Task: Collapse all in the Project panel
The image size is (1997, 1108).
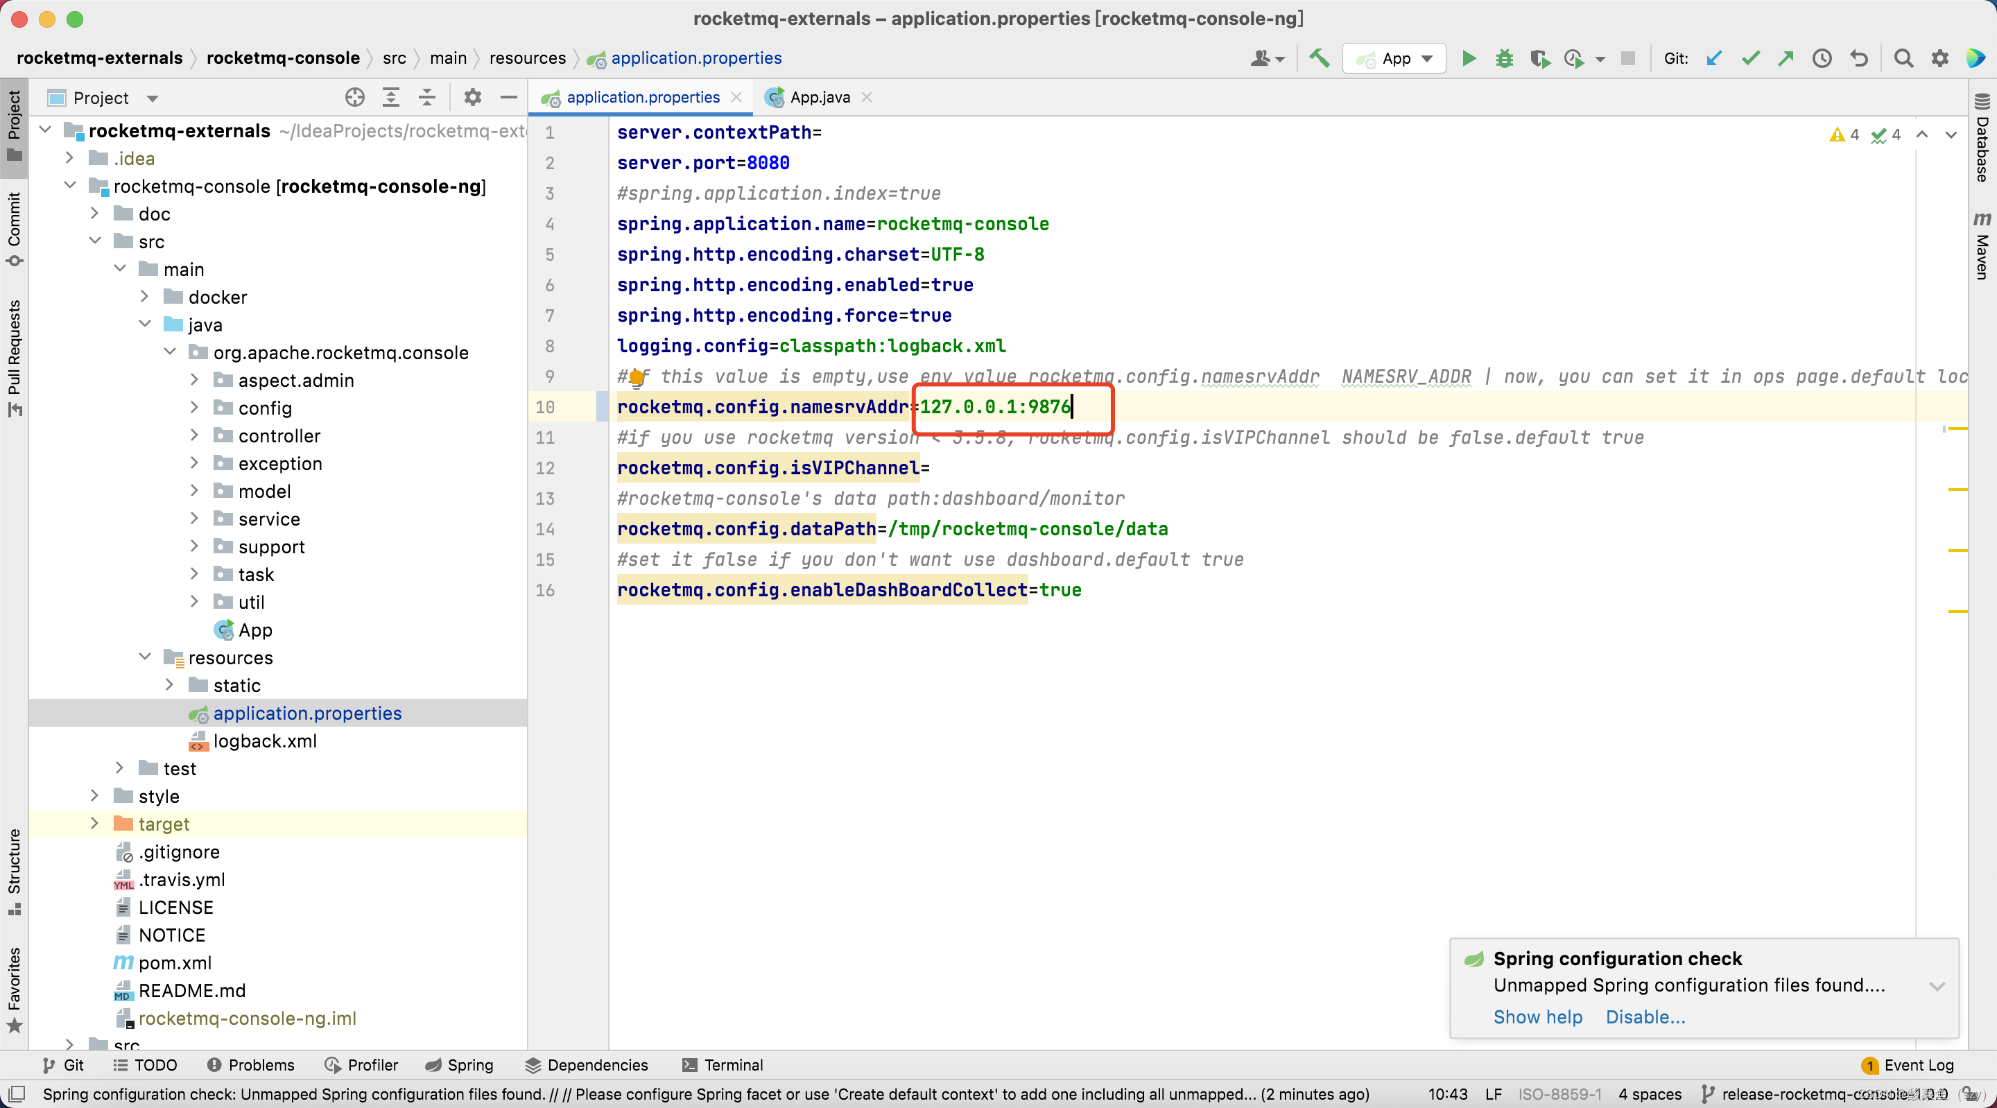Action: coord(426,98)
